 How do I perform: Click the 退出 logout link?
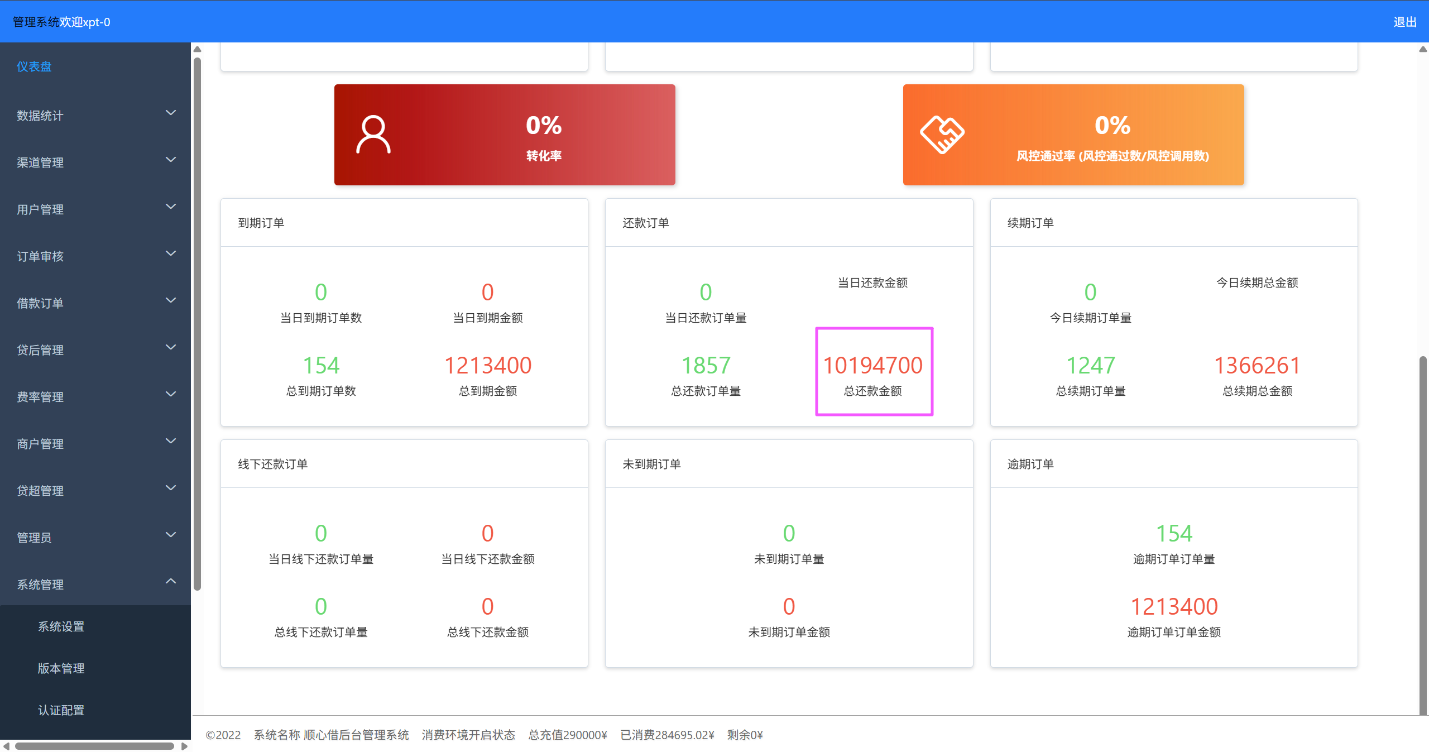[1404, 22]
